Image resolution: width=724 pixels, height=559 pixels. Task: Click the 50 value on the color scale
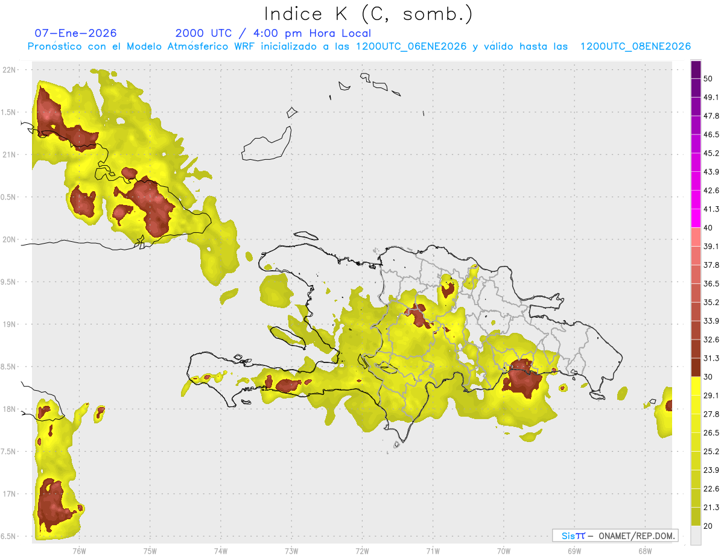708,78
